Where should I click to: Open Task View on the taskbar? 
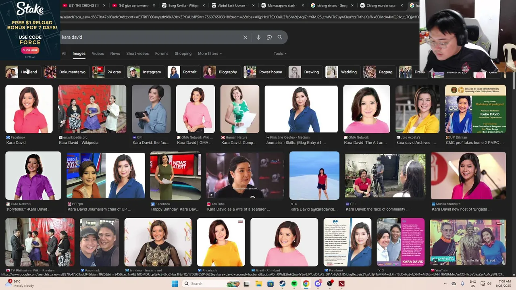[x=246, y=284]
